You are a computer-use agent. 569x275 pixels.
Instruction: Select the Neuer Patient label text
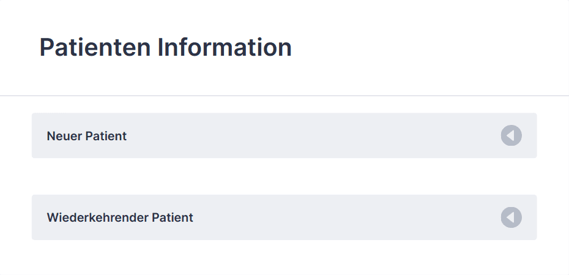coord(87,136)
